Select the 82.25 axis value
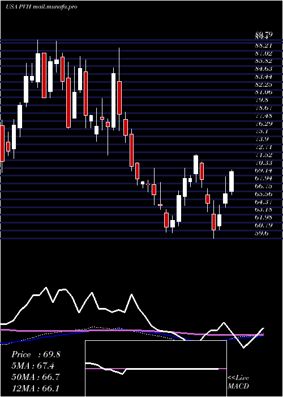 point(263,85)
